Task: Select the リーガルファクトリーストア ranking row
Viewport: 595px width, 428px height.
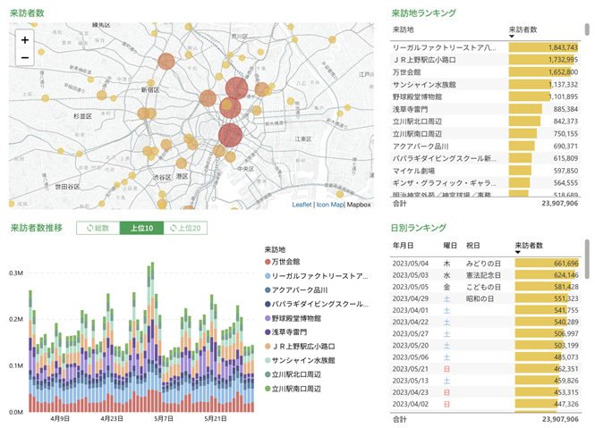Action: click(x=485, y=47)
